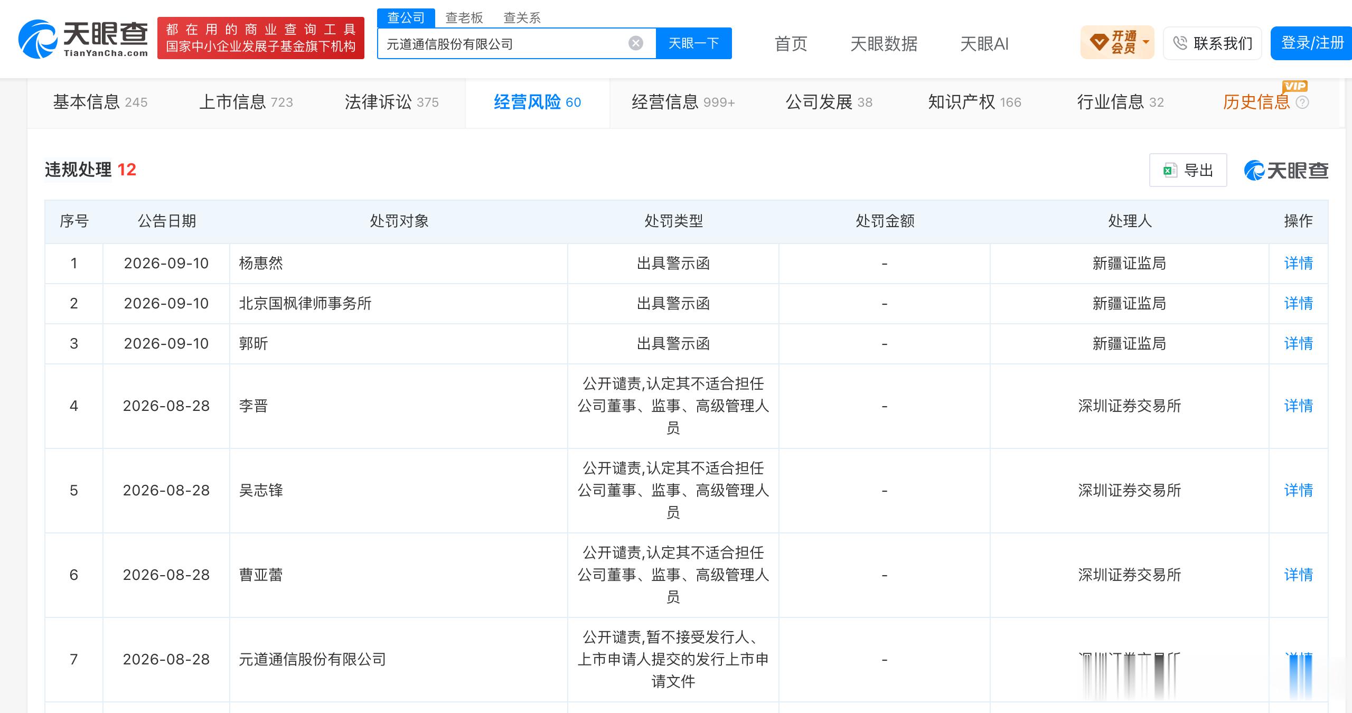Click the 处罚类型 column header
Image resolution: width=1352 pixels, height=713 pixels.
[x=673, y=221]
